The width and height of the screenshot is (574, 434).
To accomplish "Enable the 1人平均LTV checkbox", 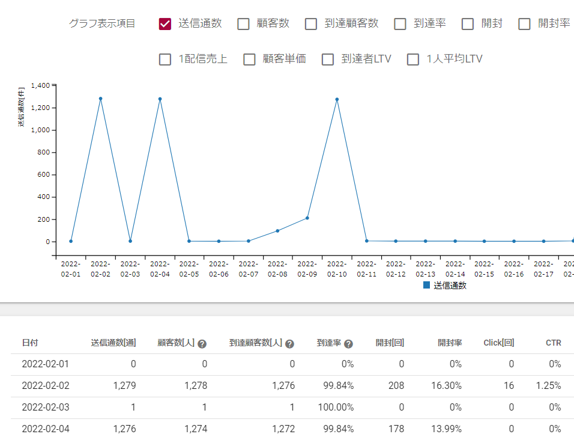I will (x=413, y=60).
